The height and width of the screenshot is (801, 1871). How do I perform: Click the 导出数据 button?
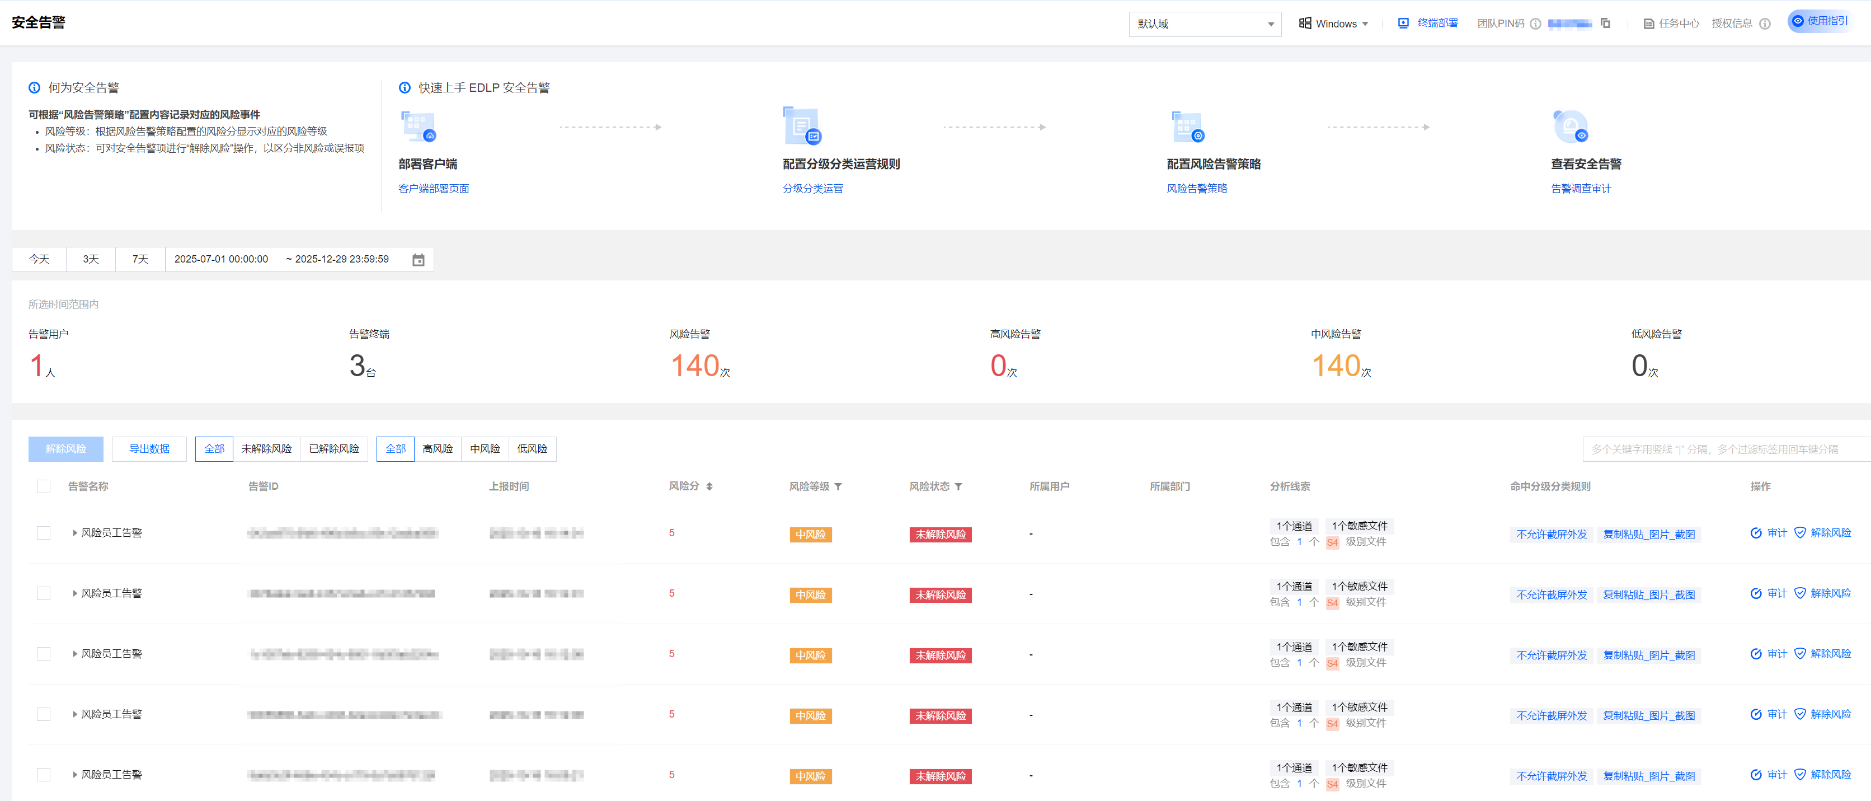(149, 448)
